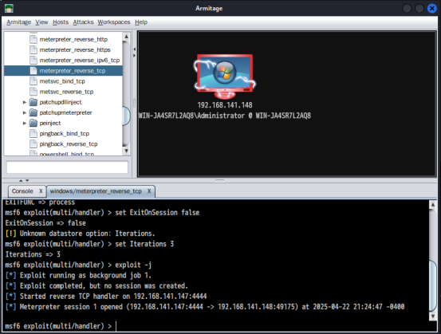This screenshot has height=334, width=441.
Task: Click folder icon of peinject
Action: (x=33, y=123)
